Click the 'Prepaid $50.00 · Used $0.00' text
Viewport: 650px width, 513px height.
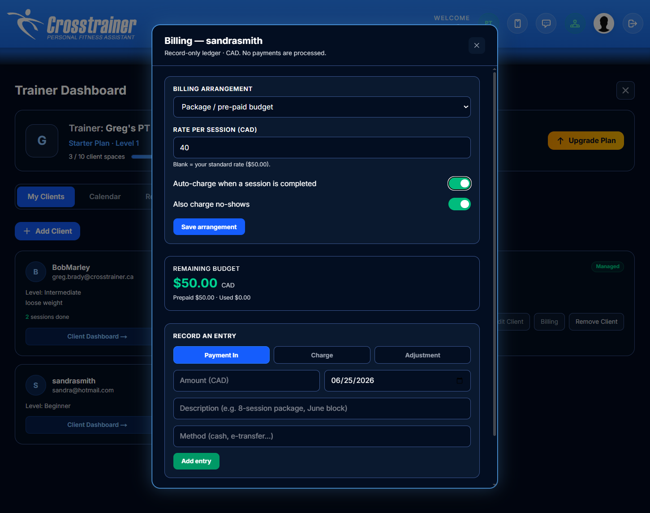pyautogui.click(x=212, y=297)
